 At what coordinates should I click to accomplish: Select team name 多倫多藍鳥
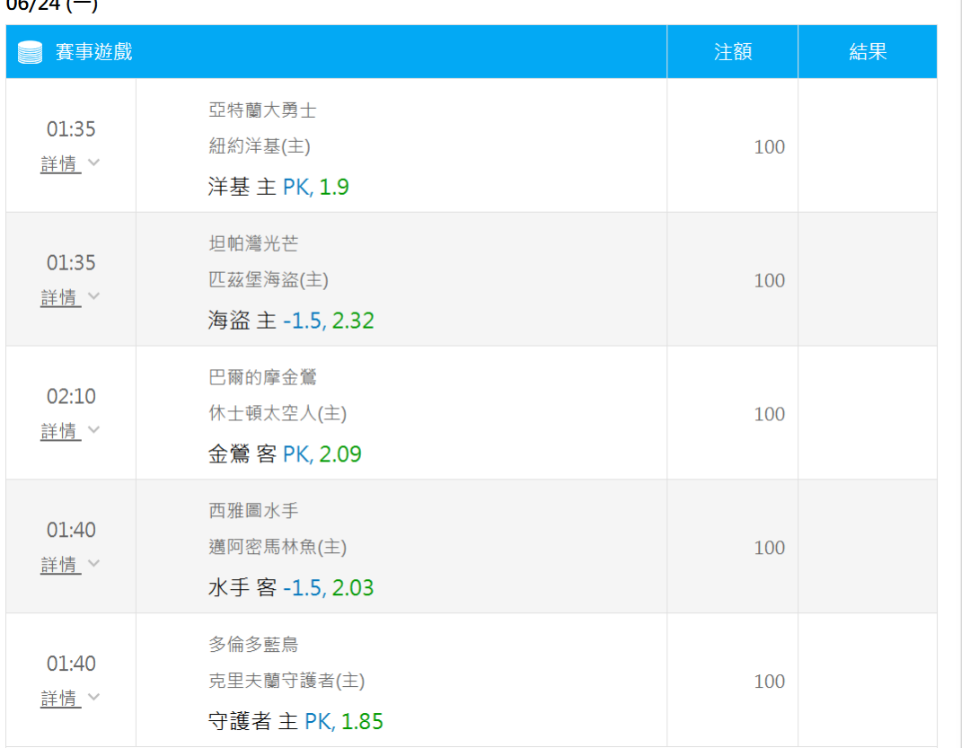253,645
